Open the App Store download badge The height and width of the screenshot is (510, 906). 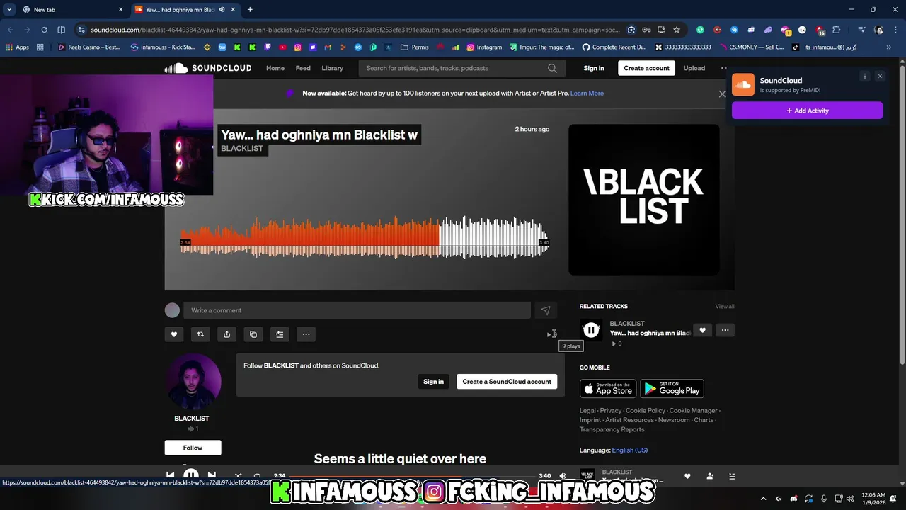[608, 389]
